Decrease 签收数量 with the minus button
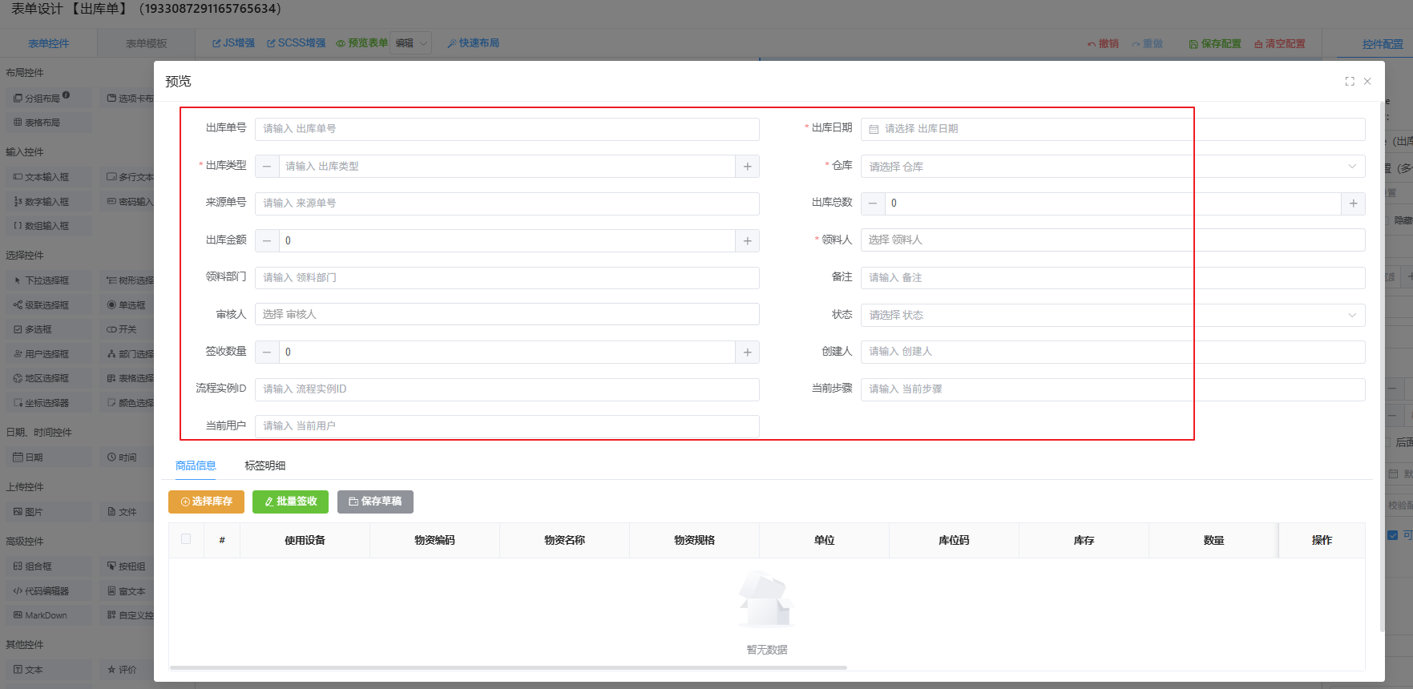The width and height of the screenshot is (1413, 689). [x=267, y=353]
